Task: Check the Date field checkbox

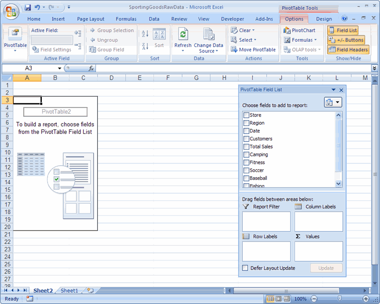Action: [246, 131]
